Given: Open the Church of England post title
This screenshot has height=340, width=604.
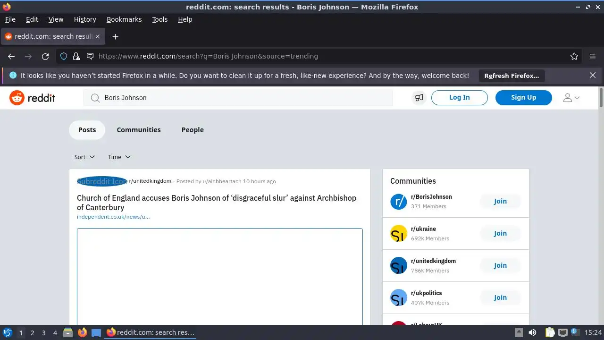Looking at the screenshot, I should point(217,203).
